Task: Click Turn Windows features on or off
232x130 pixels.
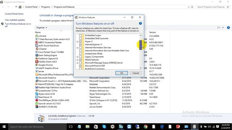Action: click(x=18, y=25)
